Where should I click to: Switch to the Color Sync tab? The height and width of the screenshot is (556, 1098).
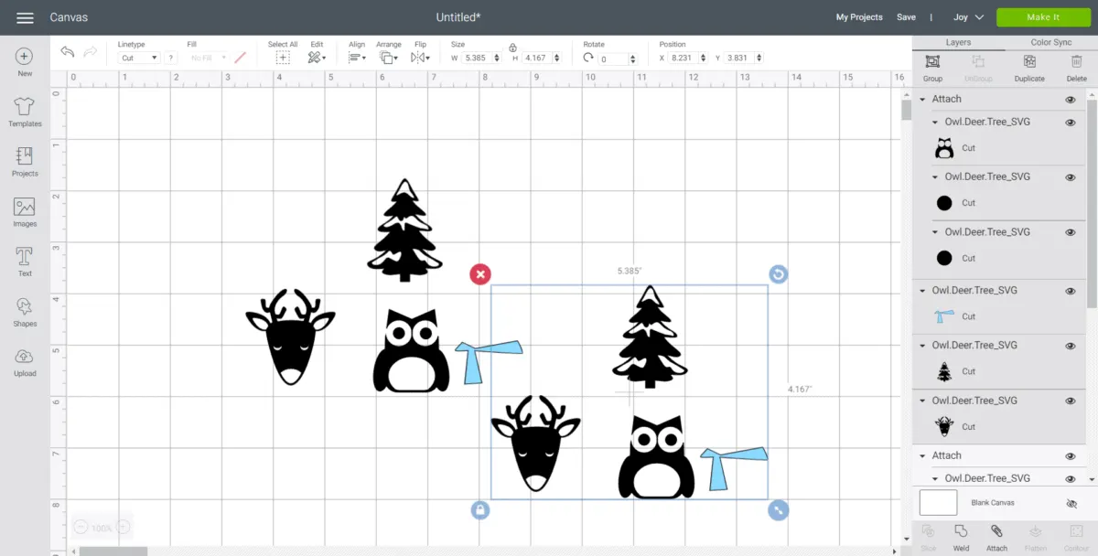point(1050,42)
